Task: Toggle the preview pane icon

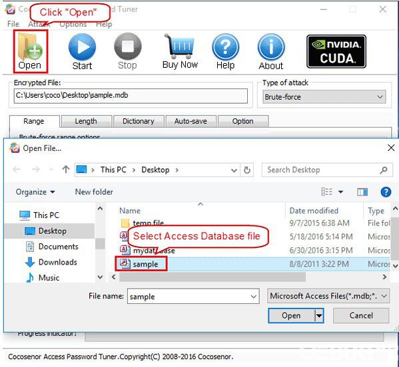Action: pyautogui.click(x=362, y=192)
